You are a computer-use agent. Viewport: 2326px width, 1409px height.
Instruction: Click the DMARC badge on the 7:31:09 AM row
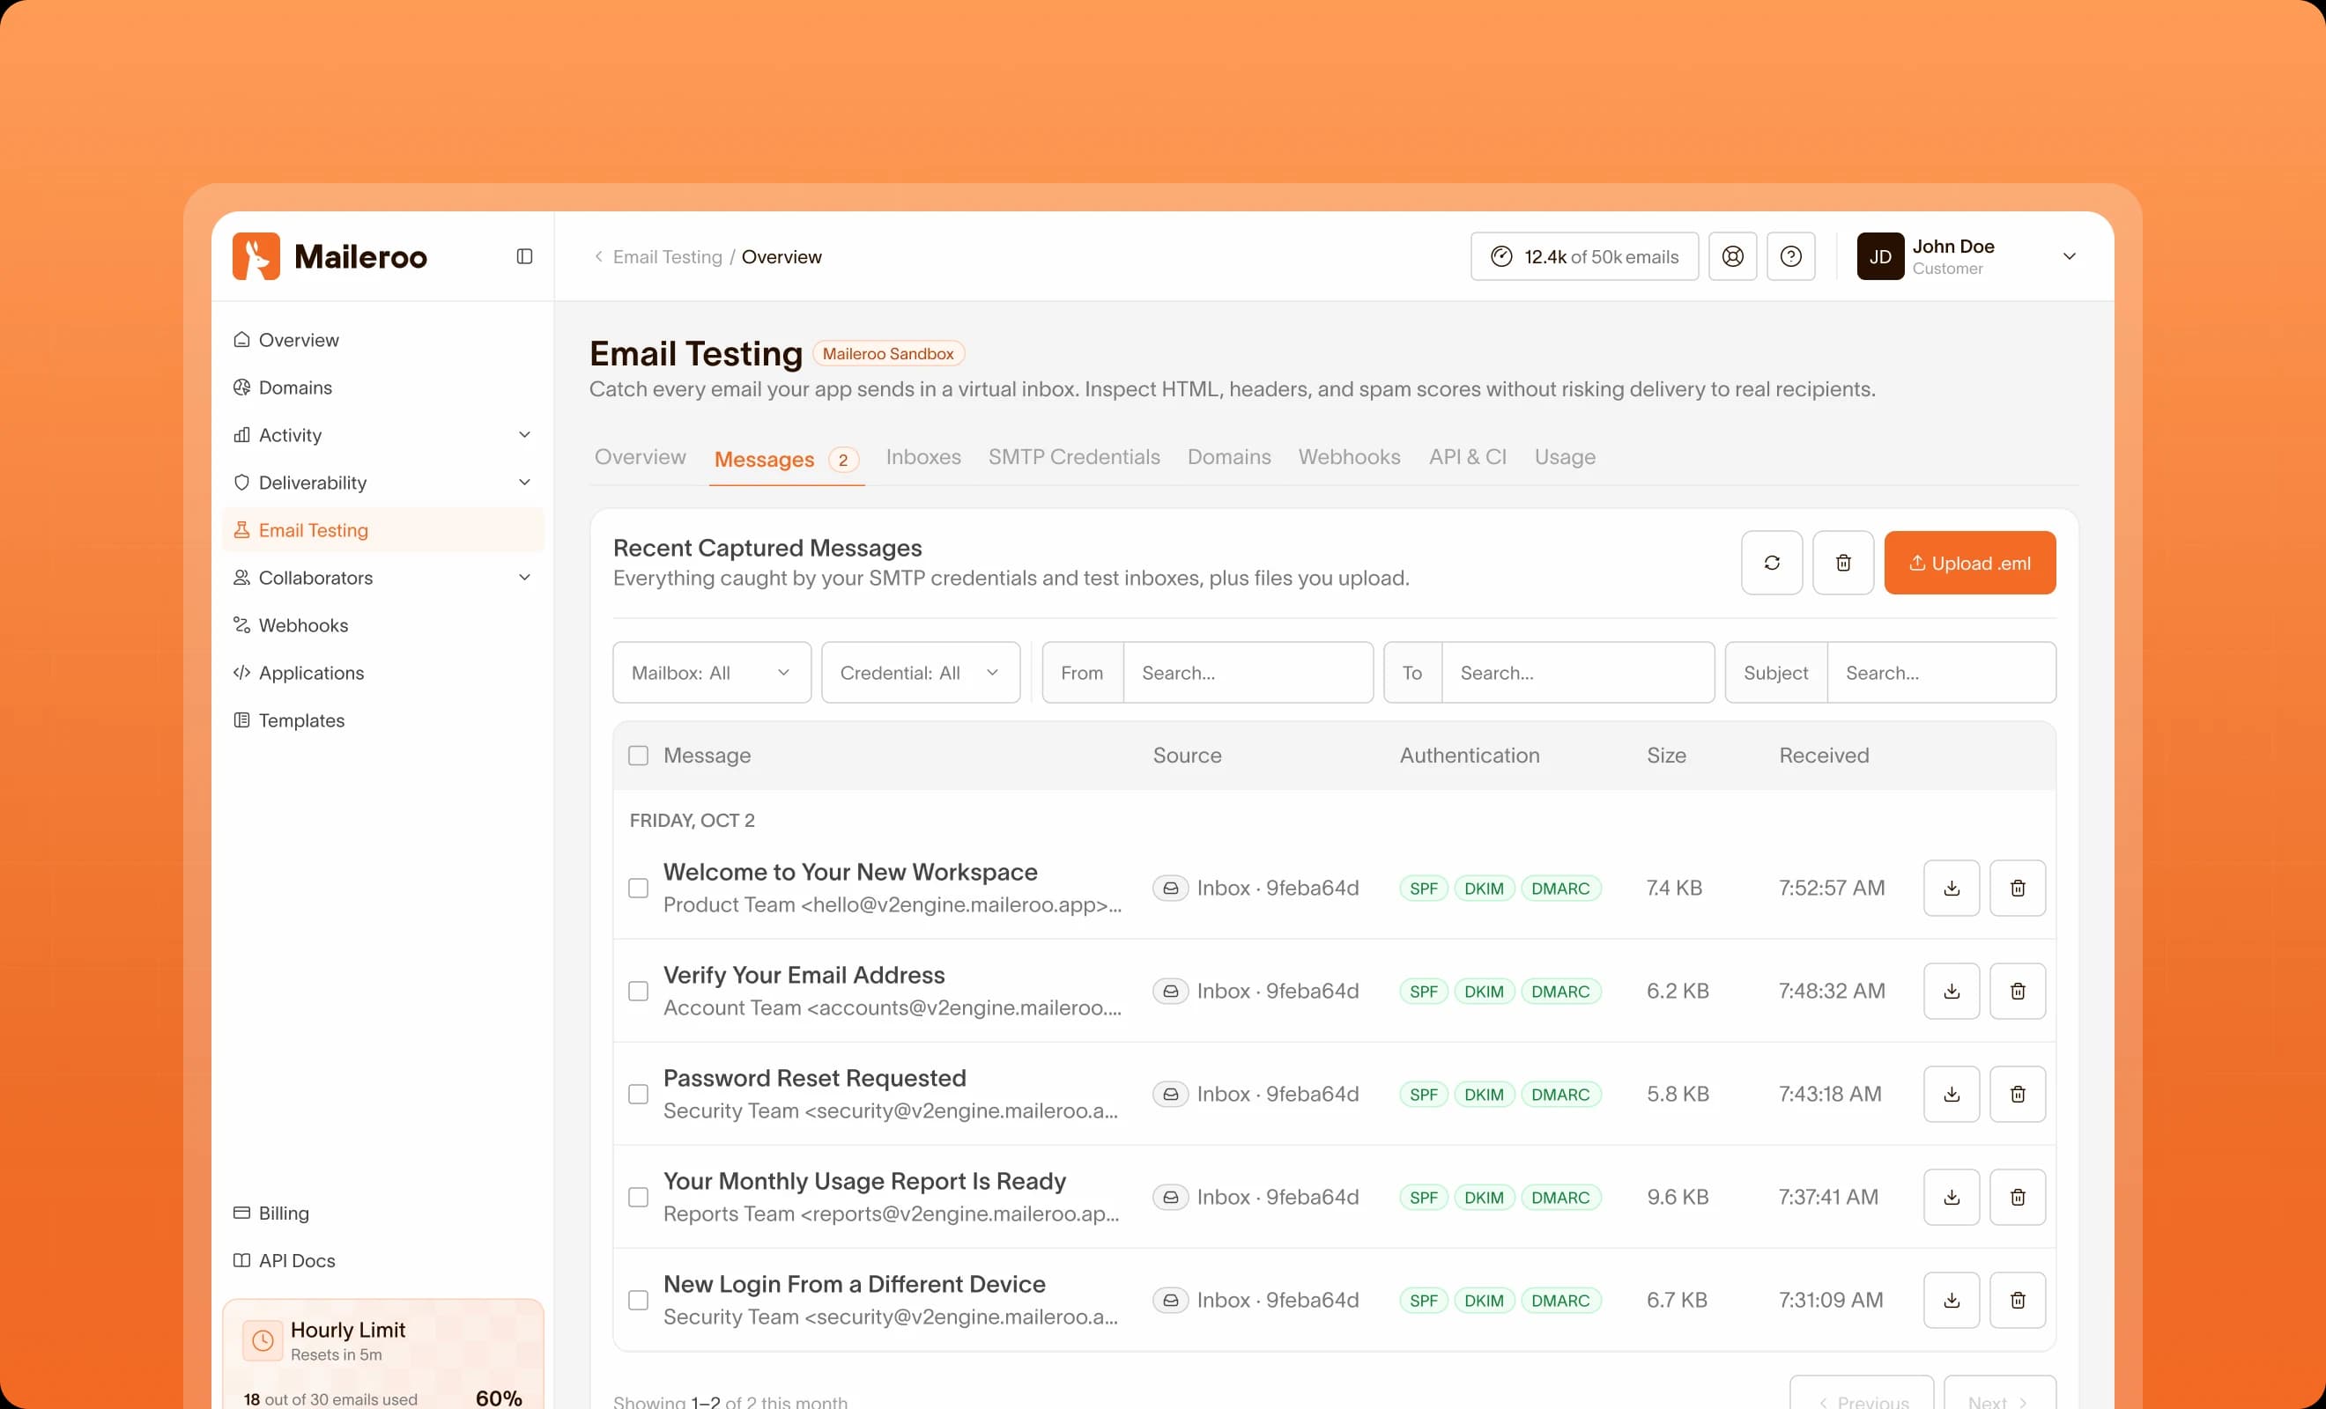(1559, 1300)
